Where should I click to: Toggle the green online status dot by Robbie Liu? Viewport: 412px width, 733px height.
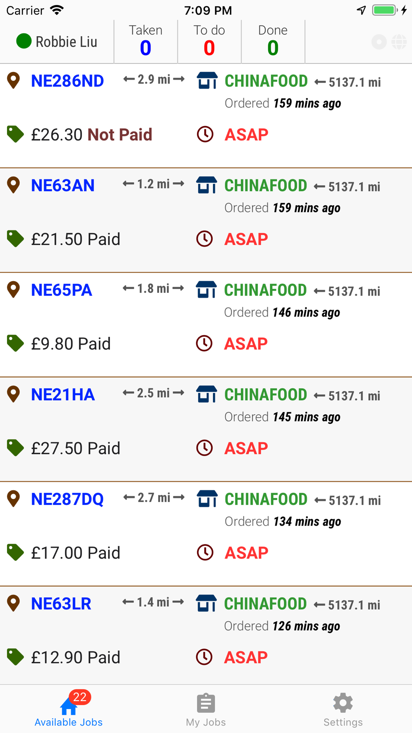coord(24,41)
